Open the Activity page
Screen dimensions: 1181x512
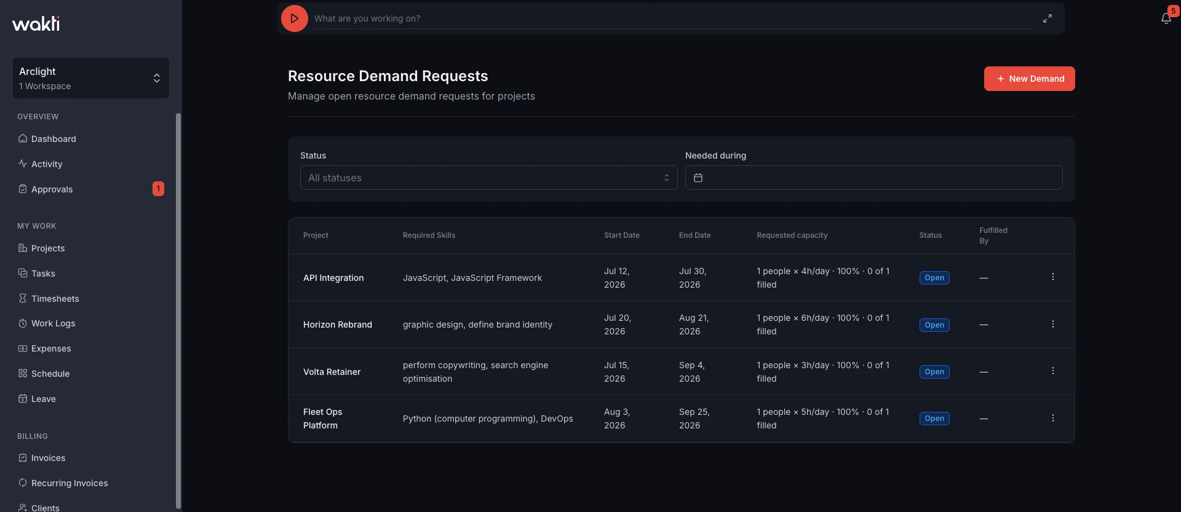pos(47,164)
